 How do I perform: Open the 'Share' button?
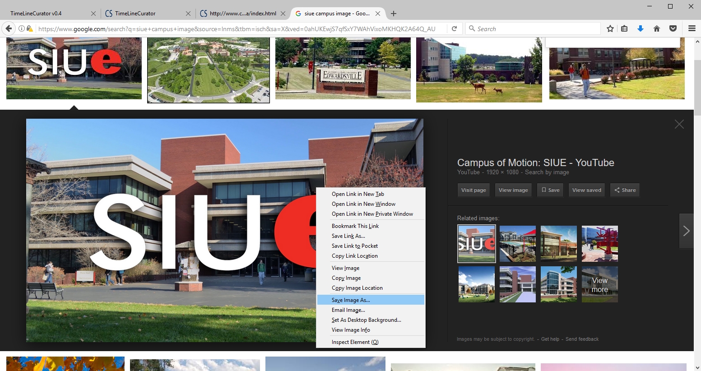(x=625, y=190)
